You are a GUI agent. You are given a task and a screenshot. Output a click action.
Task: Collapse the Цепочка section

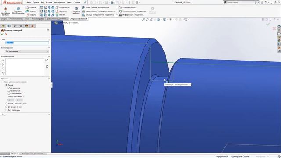click(49, 79)
